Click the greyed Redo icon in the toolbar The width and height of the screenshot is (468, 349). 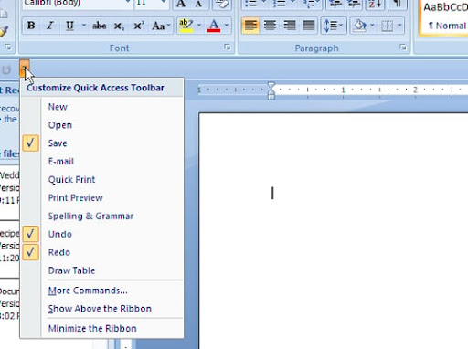click(6, 69)
